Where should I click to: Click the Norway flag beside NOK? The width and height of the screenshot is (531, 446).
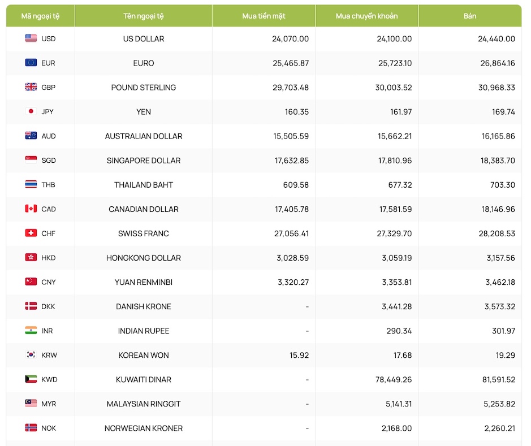pos(31,428)
